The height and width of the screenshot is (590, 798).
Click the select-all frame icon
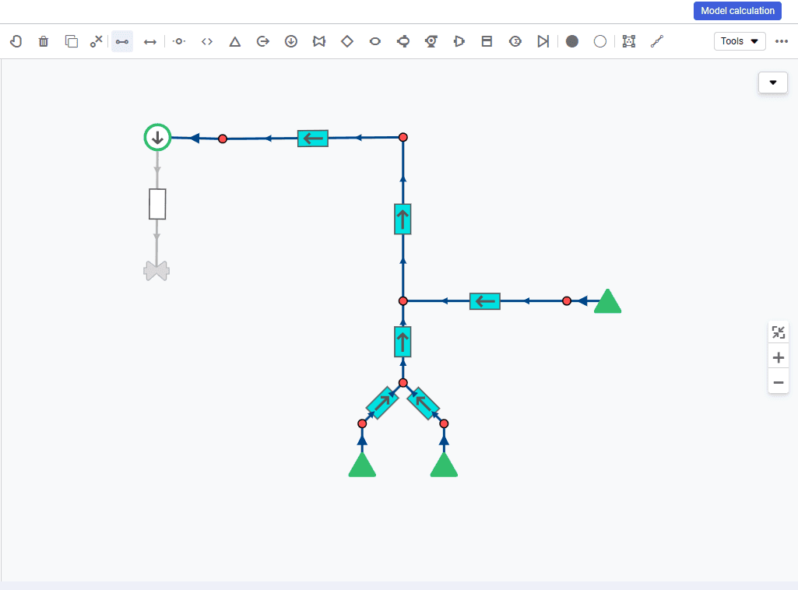tap(629, 41)
